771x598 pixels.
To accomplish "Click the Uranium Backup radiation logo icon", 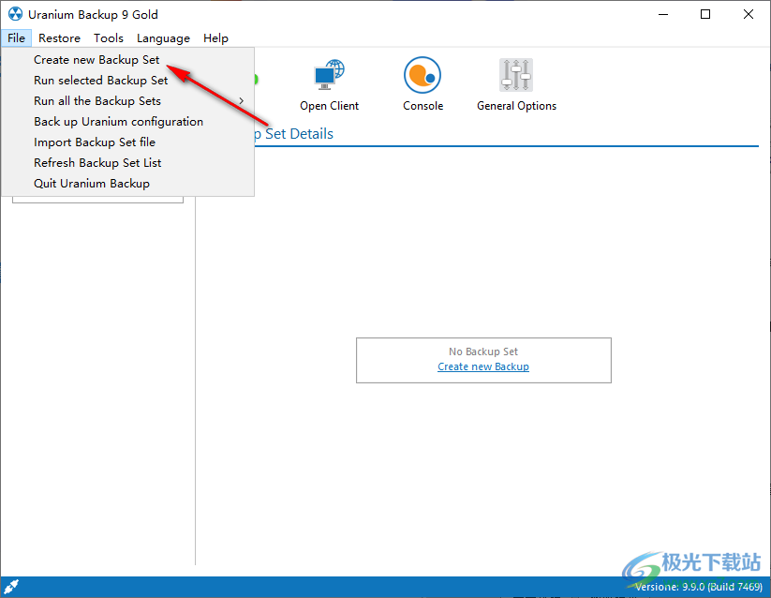I will point(15,14).
